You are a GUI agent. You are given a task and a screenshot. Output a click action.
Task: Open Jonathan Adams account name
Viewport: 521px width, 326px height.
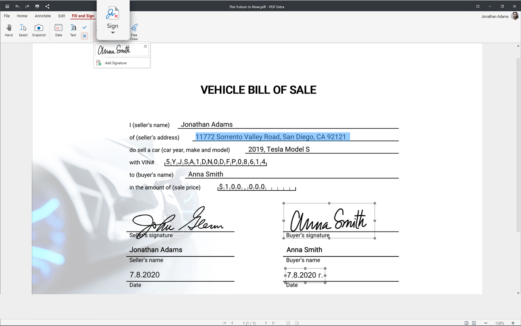pos(495,16)
